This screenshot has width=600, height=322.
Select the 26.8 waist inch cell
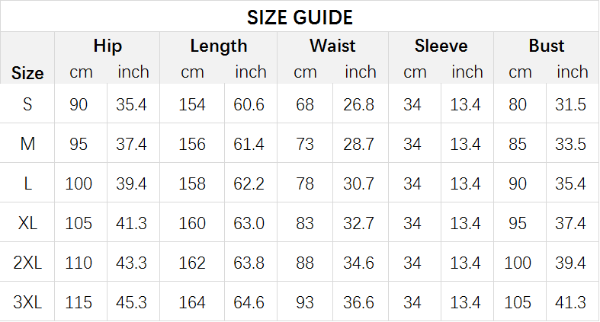click(358, 104)
